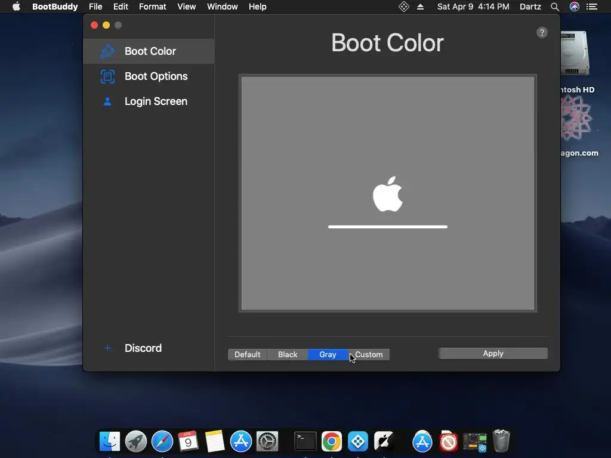This screenshot has height=458, width=611.
Task: Open the Apple menu
Action: click(x=16, y=7)
